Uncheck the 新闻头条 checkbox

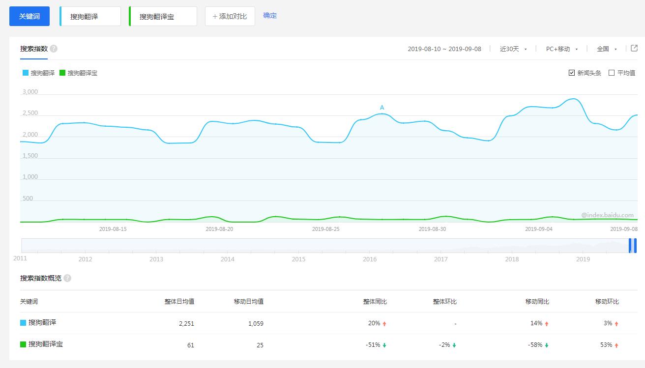(572, 73)
